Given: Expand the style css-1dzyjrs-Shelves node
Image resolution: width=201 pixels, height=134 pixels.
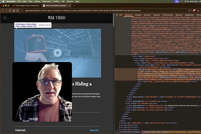Looking at the screenshot, I should point(126,108).
